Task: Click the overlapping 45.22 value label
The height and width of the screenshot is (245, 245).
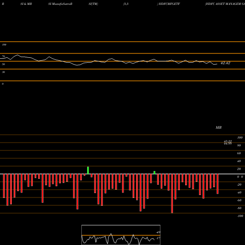Action: (228, 142)
